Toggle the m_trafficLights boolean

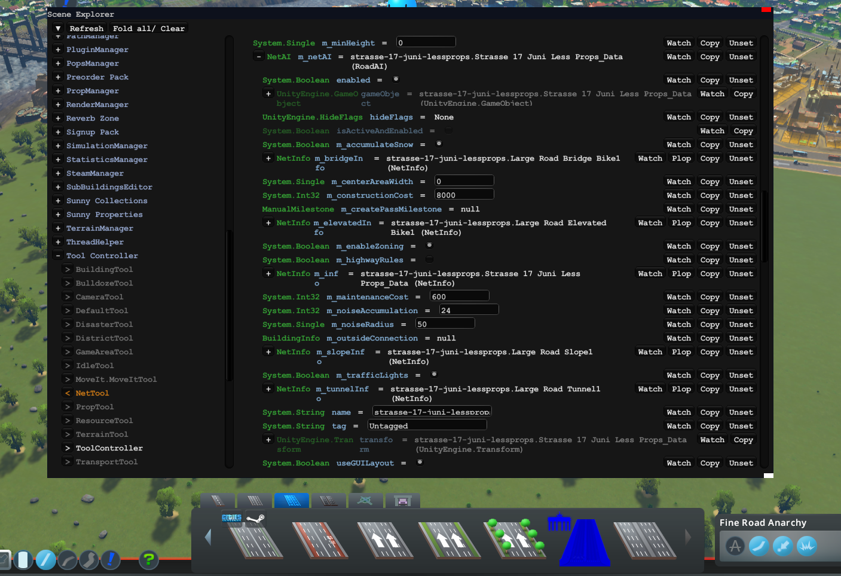coord(434,375)
